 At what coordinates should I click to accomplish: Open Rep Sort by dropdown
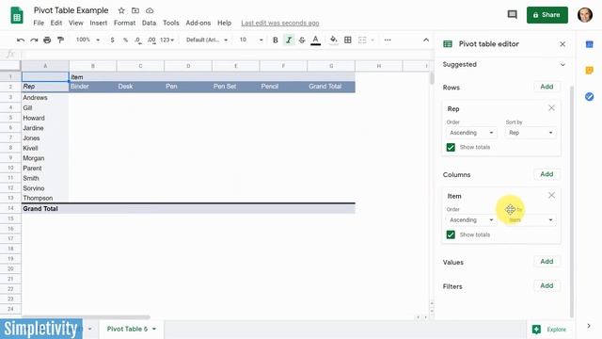(x=531, y=133)
